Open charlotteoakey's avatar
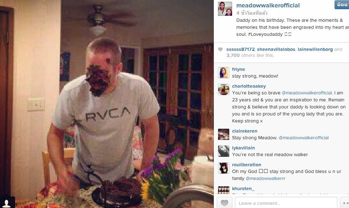This screenshot has width=349, height=208. 223,89
